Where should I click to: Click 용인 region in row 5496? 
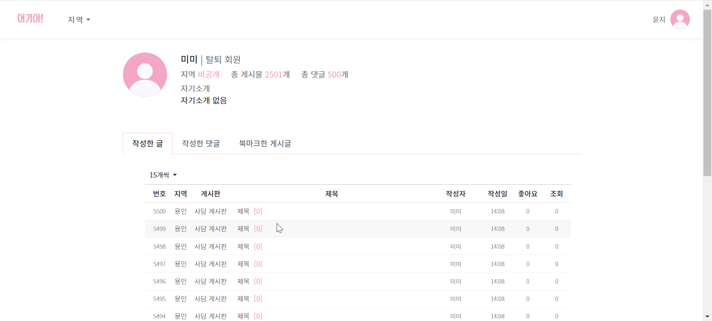pyautogui.click(x=181, y=281)
